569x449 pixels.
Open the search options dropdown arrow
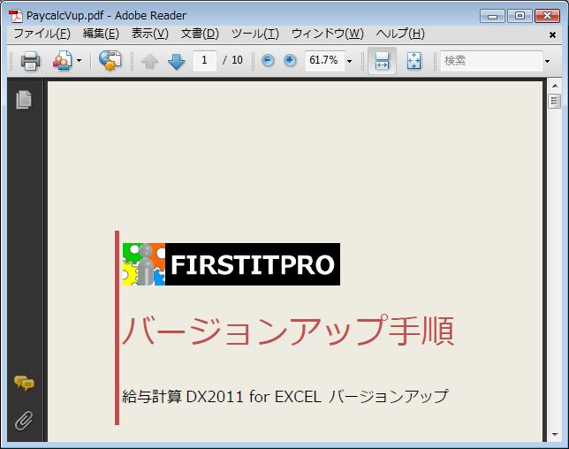click(547, 61)
